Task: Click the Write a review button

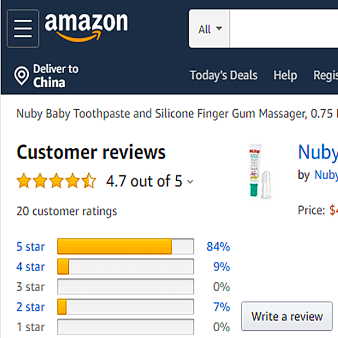Action: tap(286, 317)
